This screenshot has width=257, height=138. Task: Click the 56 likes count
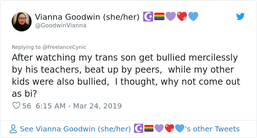coord(26,106)
